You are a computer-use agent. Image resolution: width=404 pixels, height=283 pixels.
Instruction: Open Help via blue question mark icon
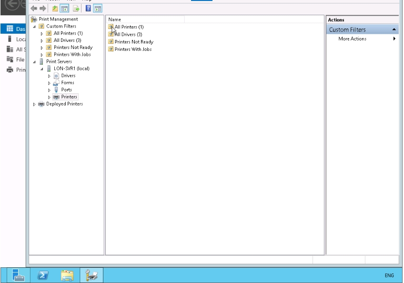point(88,9)
